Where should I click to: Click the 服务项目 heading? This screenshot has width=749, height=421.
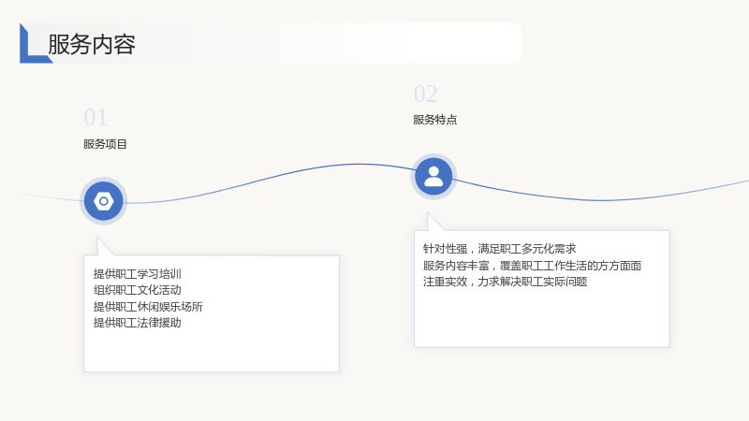105,144
